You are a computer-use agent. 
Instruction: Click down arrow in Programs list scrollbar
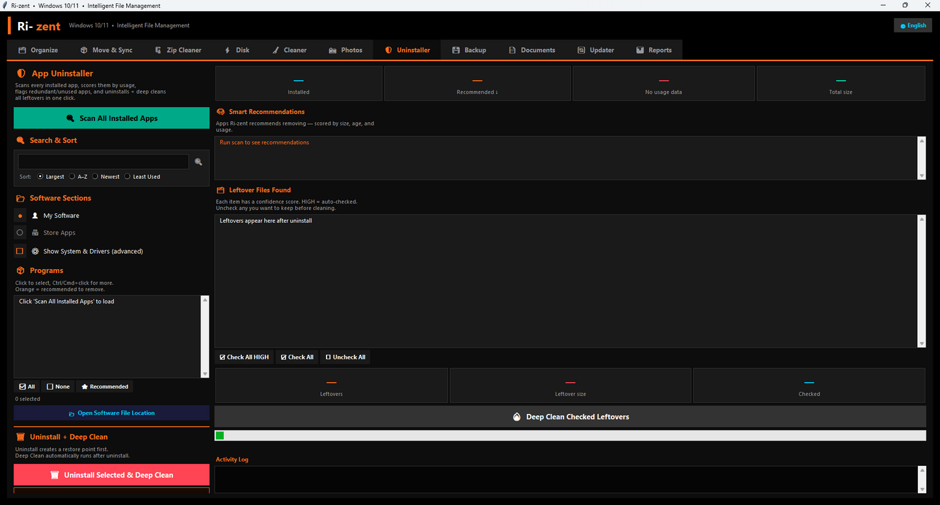pos(205,374)
